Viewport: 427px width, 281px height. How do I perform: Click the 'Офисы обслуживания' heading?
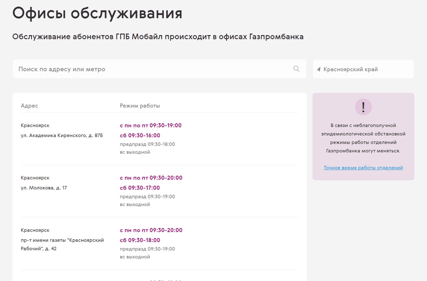[97, 13]
